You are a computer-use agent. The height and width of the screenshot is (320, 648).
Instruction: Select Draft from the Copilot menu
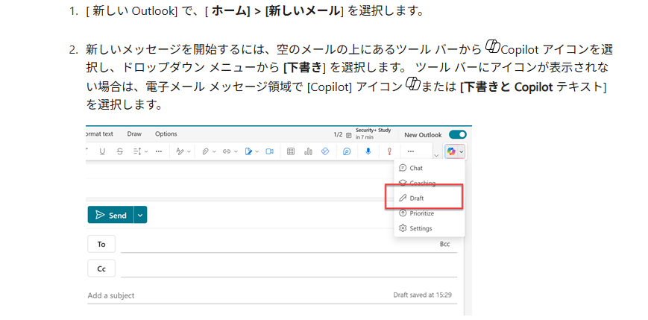(430, 198)
